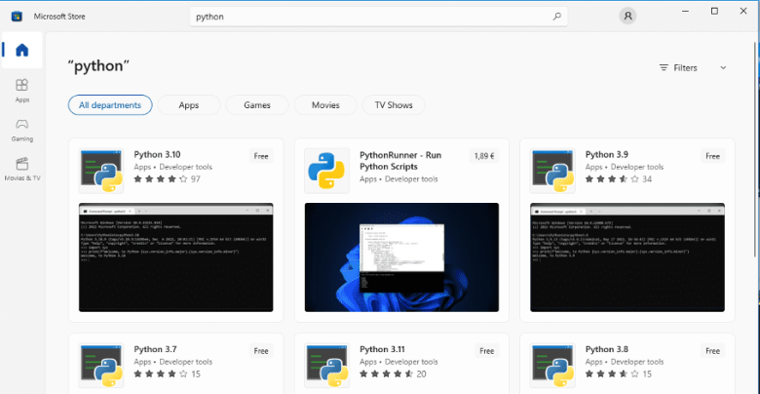Screen dimensions: 760x394
Task: Click the Python 3.11 app icon
Action: pyautogui.click(x=326, y=366)
